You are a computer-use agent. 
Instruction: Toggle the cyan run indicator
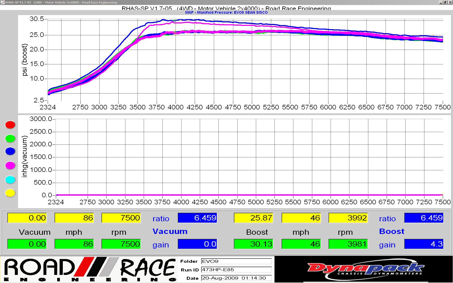tap(11, 180)
